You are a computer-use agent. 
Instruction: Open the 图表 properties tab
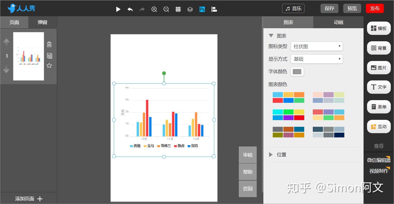coord(288,22)
